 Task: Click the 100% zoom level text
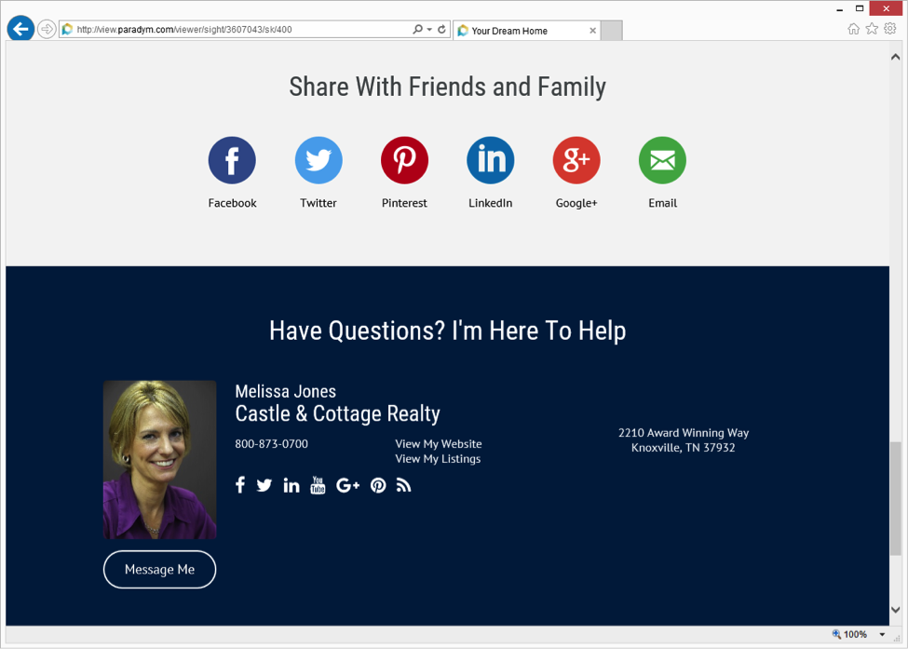(x=855, y=634)
